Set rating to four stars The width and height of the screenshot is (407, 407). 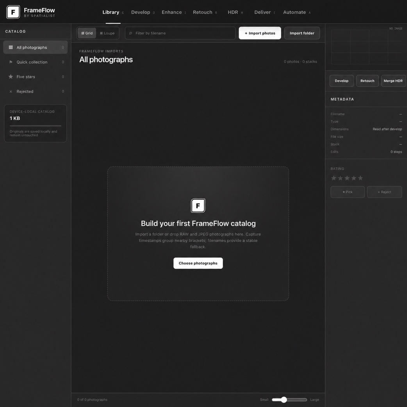[354, 178]
